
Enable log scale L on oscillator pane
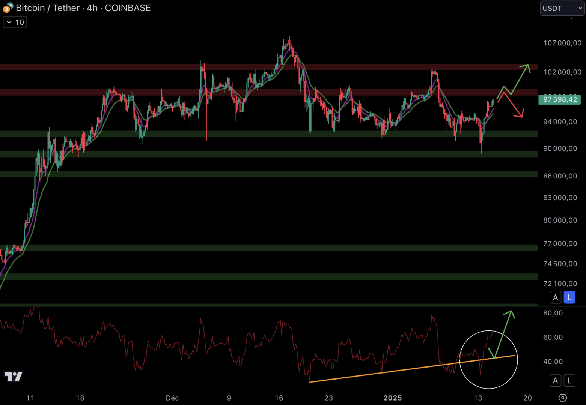569,381
